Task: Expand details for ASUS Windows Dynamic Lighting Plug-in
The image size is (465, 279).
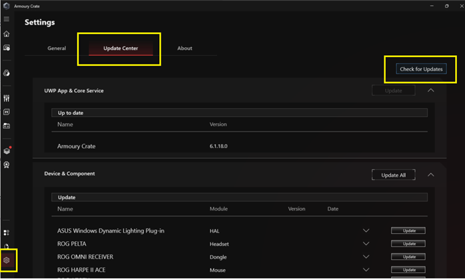Action: (366, 231)
